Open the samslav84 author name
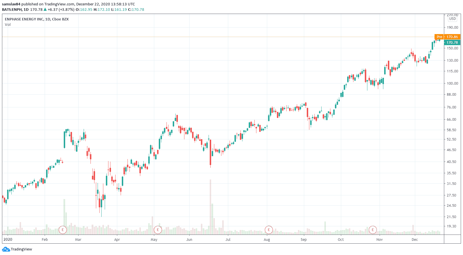Viewport: 463px width, 255px height. pyautogui.click(x=11, y=4)
